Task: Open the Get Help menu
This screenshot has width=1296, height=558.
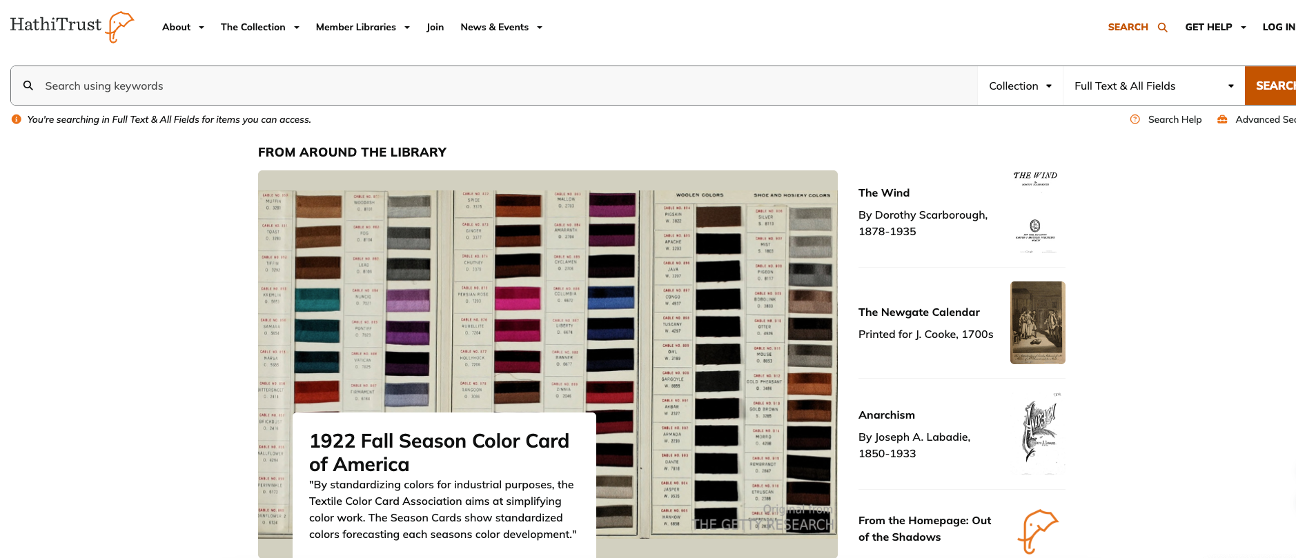Action: click(1216, 27)
